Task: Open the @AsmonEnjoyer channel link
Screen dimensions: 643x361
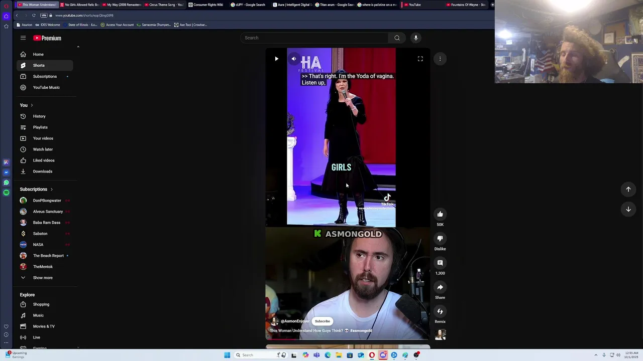Action: pyautogui.click(x=295, y=321)
